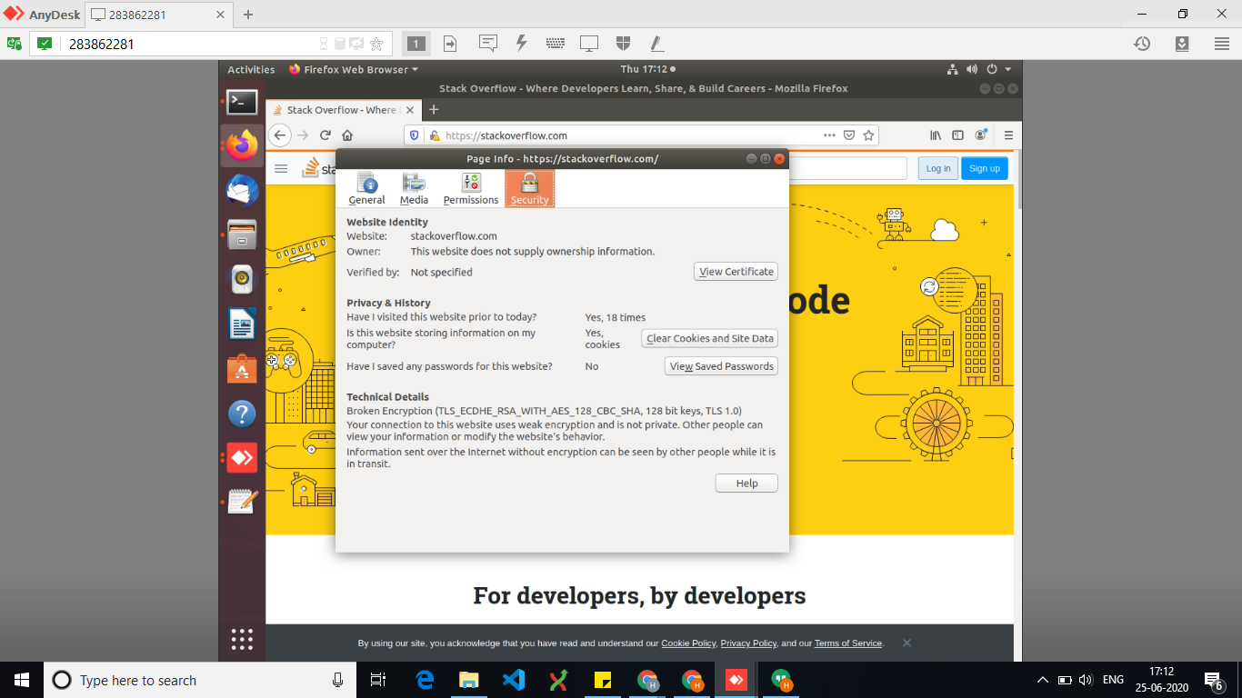This screenshot has height=698, width=1242.
Task: Switch to the Permissions tab in Page Info
Action: 471,188
